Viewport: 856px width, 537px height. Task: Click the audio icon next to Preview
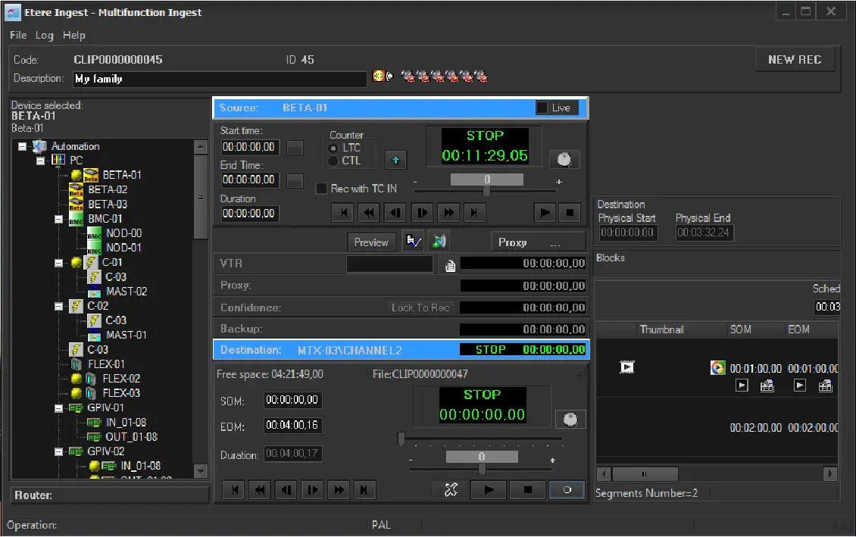(x=439, y=242)
